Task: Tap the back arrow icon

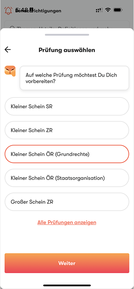Action: pos(7,49)
